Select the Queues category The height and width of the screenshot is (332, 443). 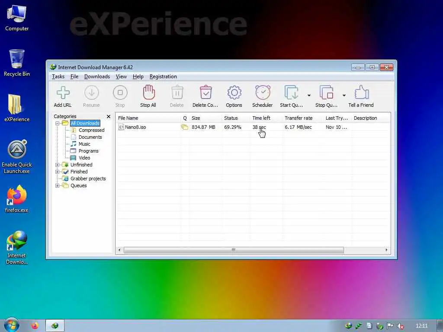[79, 185]
